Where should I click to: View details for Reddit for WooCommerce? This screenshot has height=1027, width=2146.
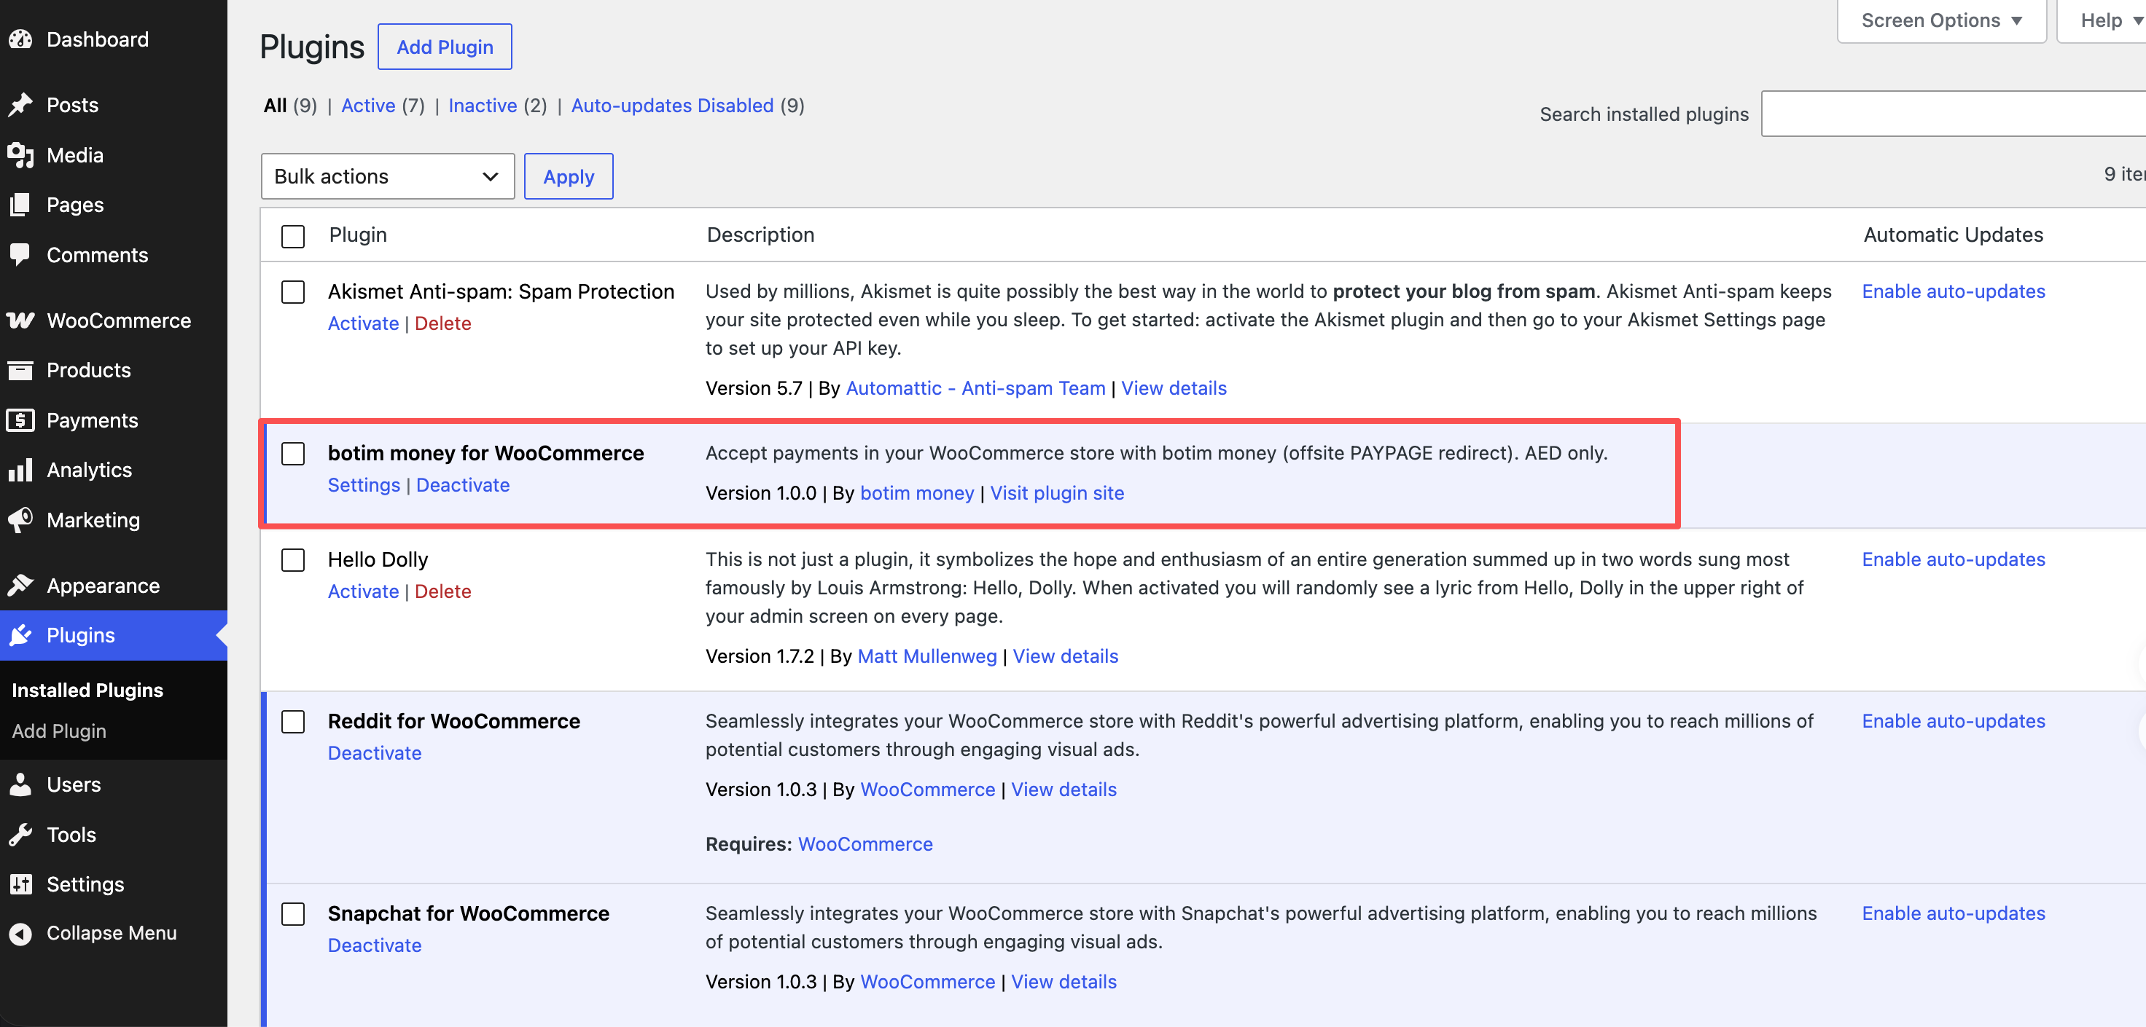point(1064,790)
